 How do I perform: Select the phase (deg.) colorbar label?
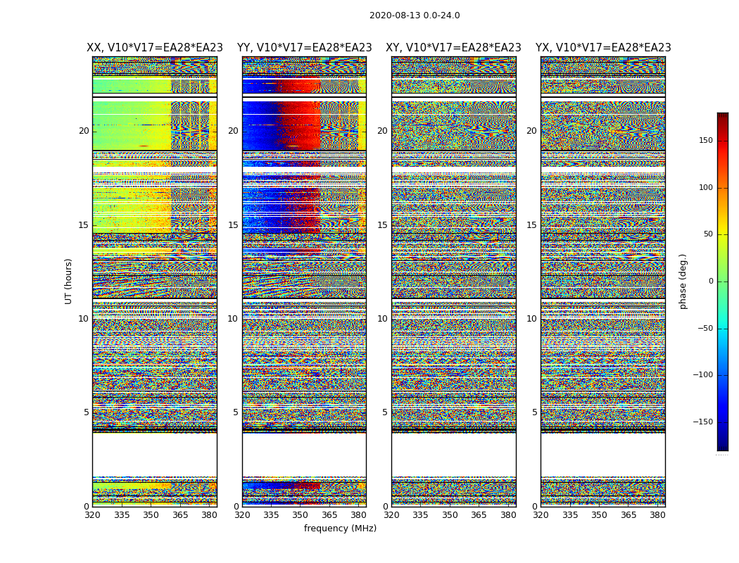point(683,281)
